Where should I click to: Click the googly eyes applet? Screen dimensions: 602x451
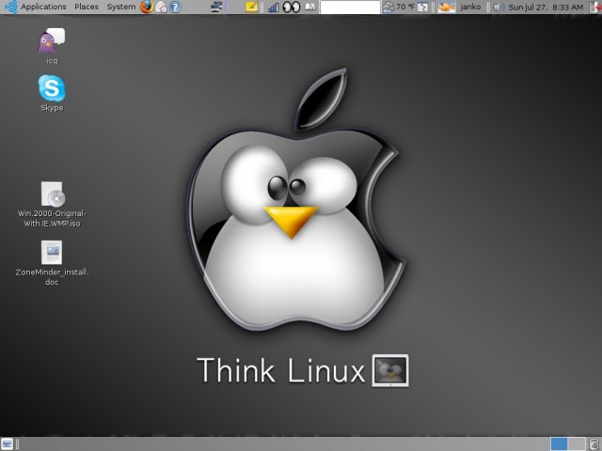point(292,8)
